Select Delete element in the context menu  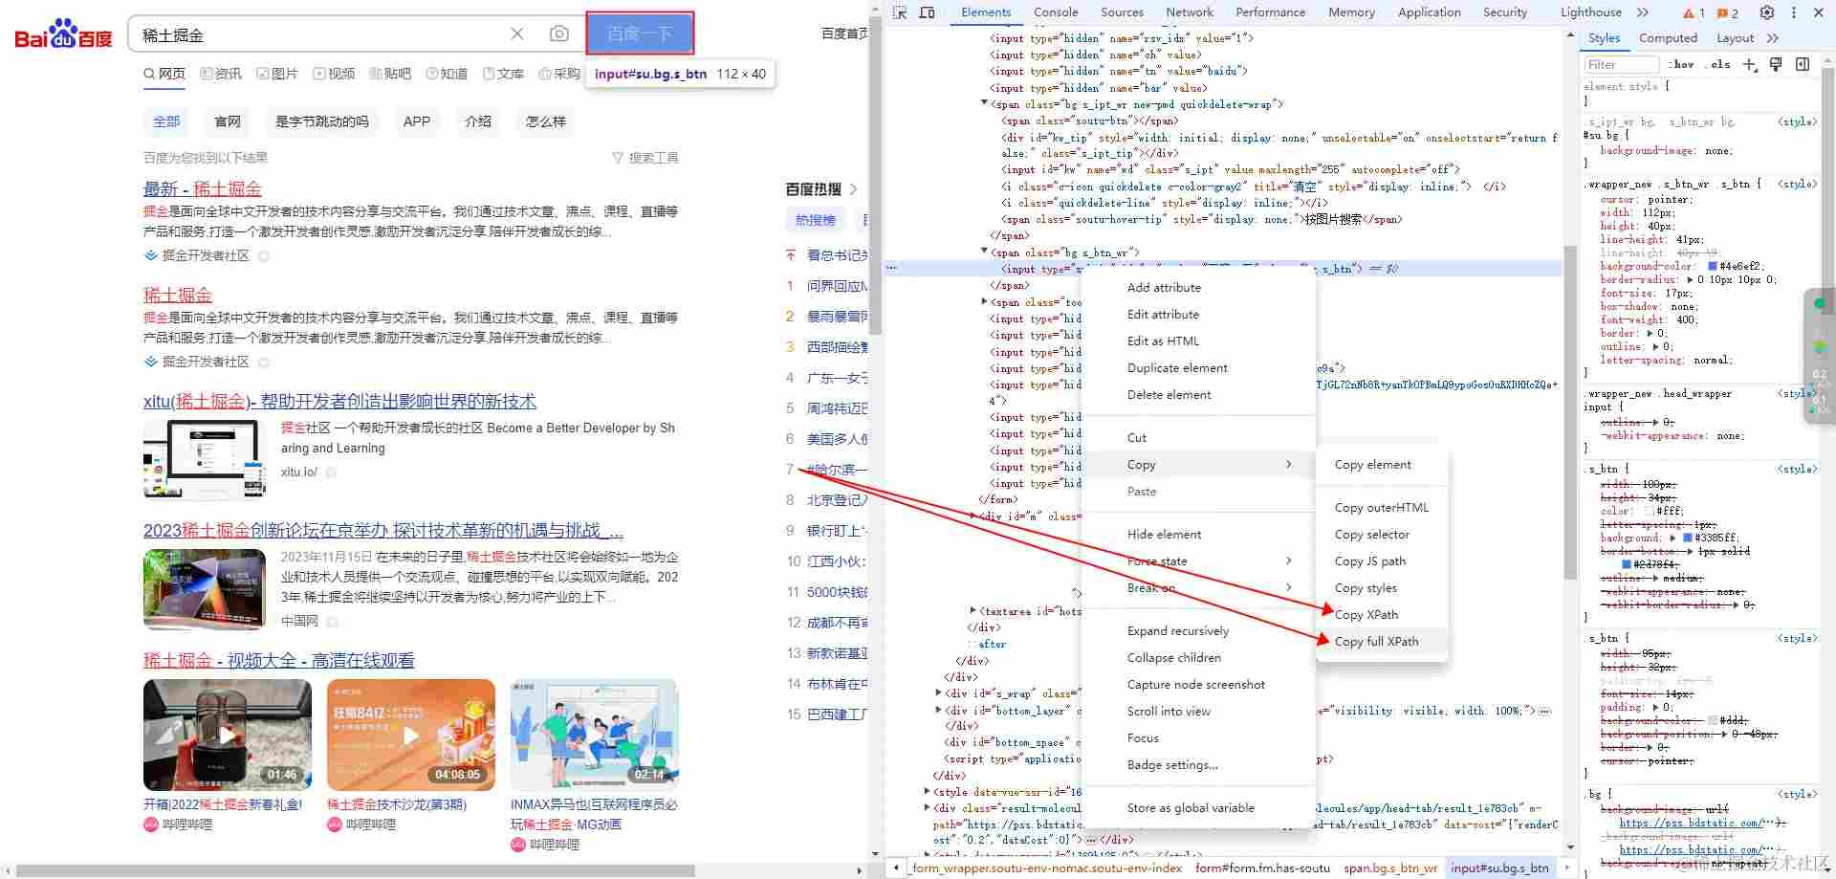click(x=1199, y=394)
